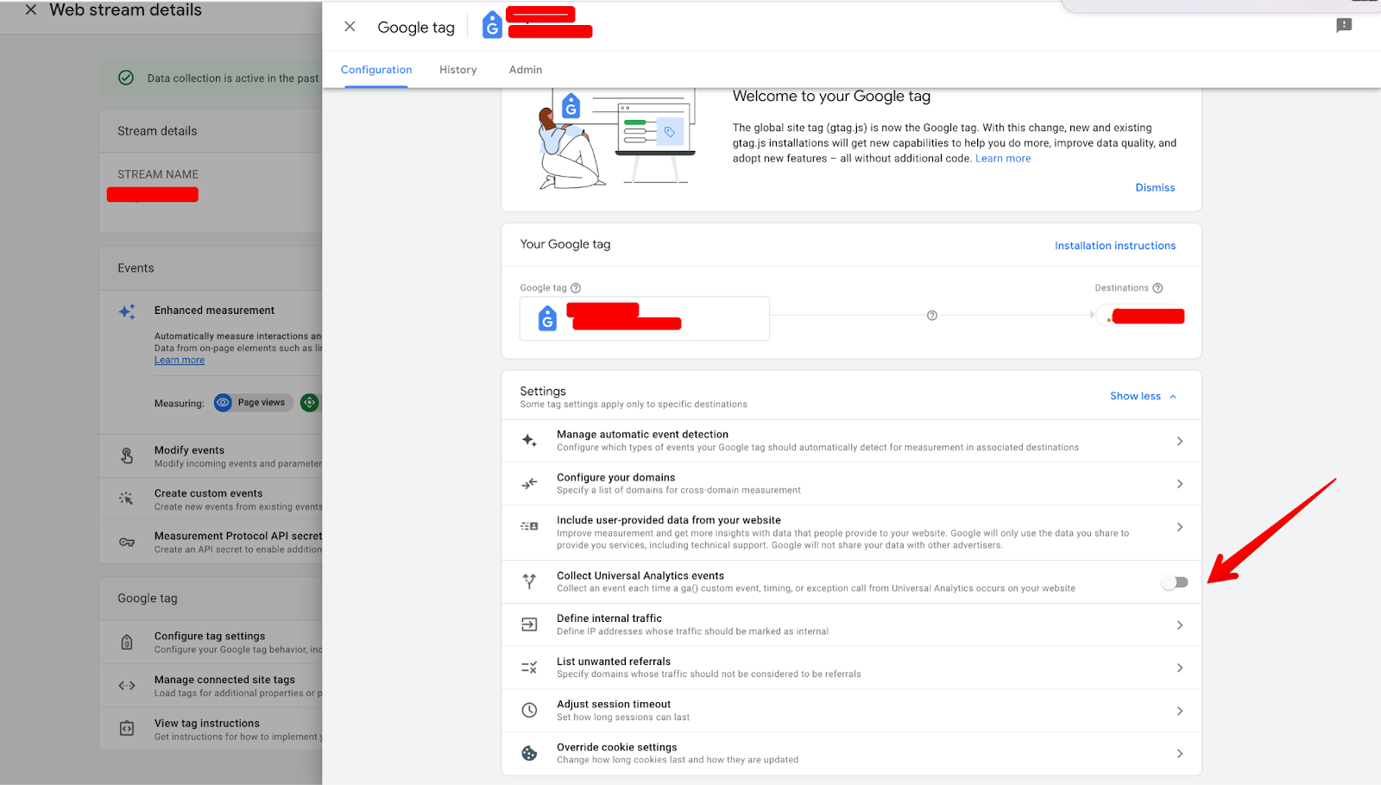Click the Measurement Protocol API key icon
This screenshot has height=785, width=1381.
click(127, 542)
